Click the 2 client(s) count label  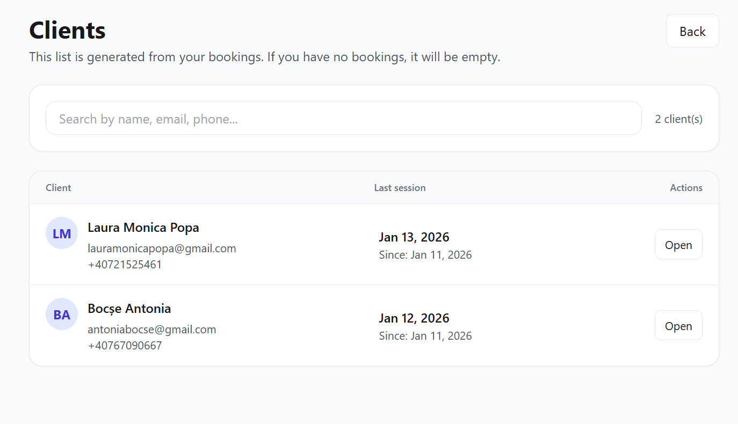tap(678, 119)
